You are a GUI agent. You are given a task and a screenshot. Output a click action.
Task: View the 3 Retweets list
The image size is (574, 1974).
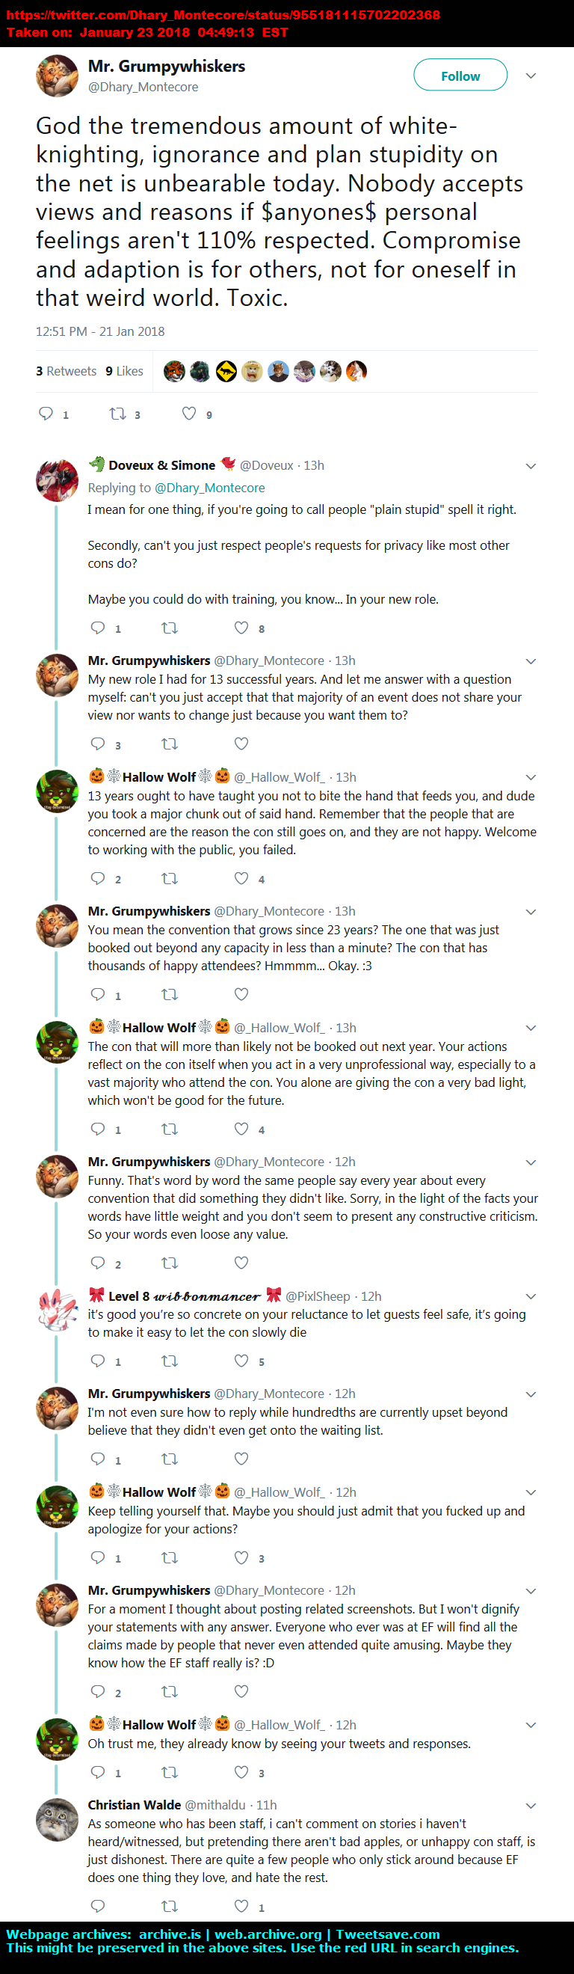point(66,371)
